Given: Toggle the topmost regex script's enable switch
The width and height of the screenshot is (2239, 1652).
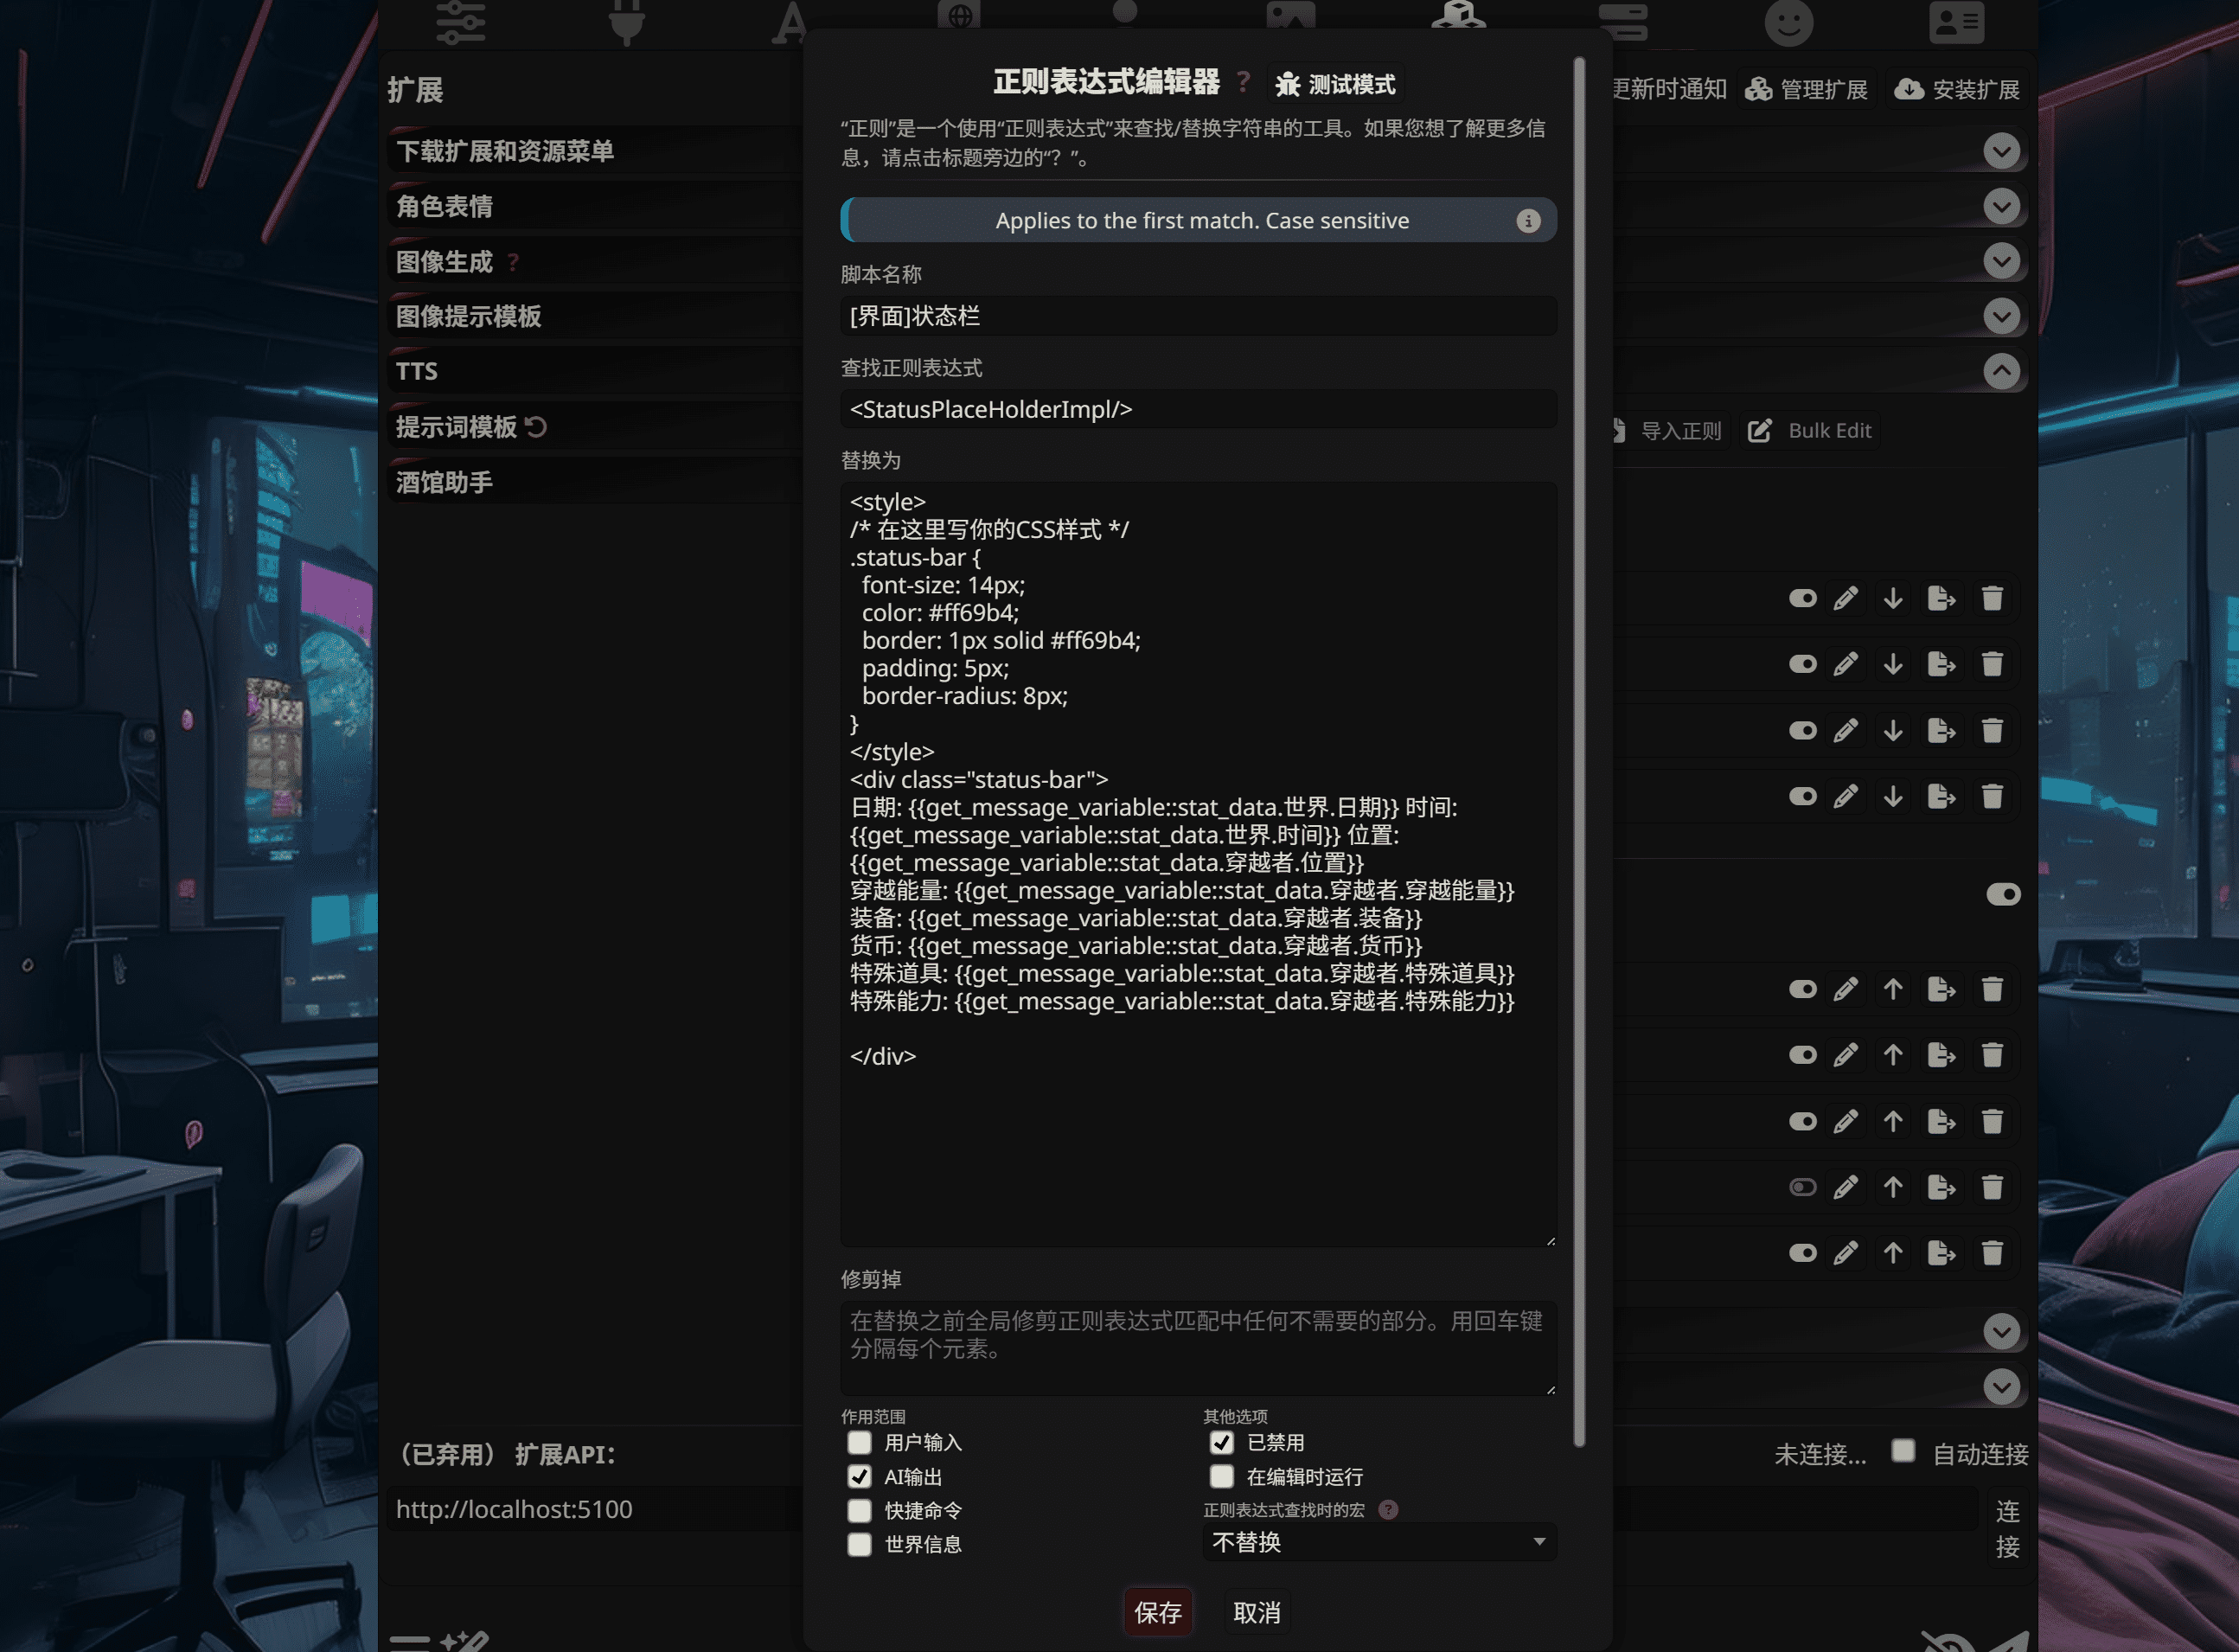Looking at the screenshot, I should (1802, 599).
